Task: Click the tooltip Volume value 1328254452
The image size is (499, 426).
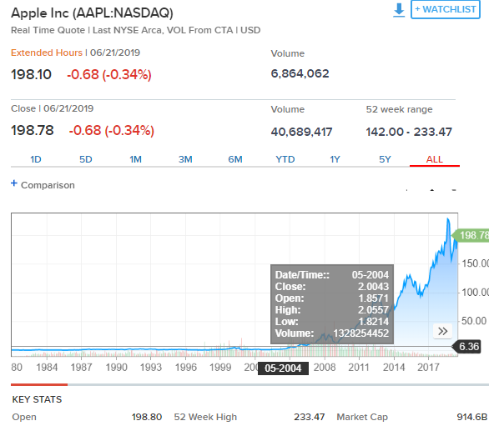Action: [x=361, y=333]
